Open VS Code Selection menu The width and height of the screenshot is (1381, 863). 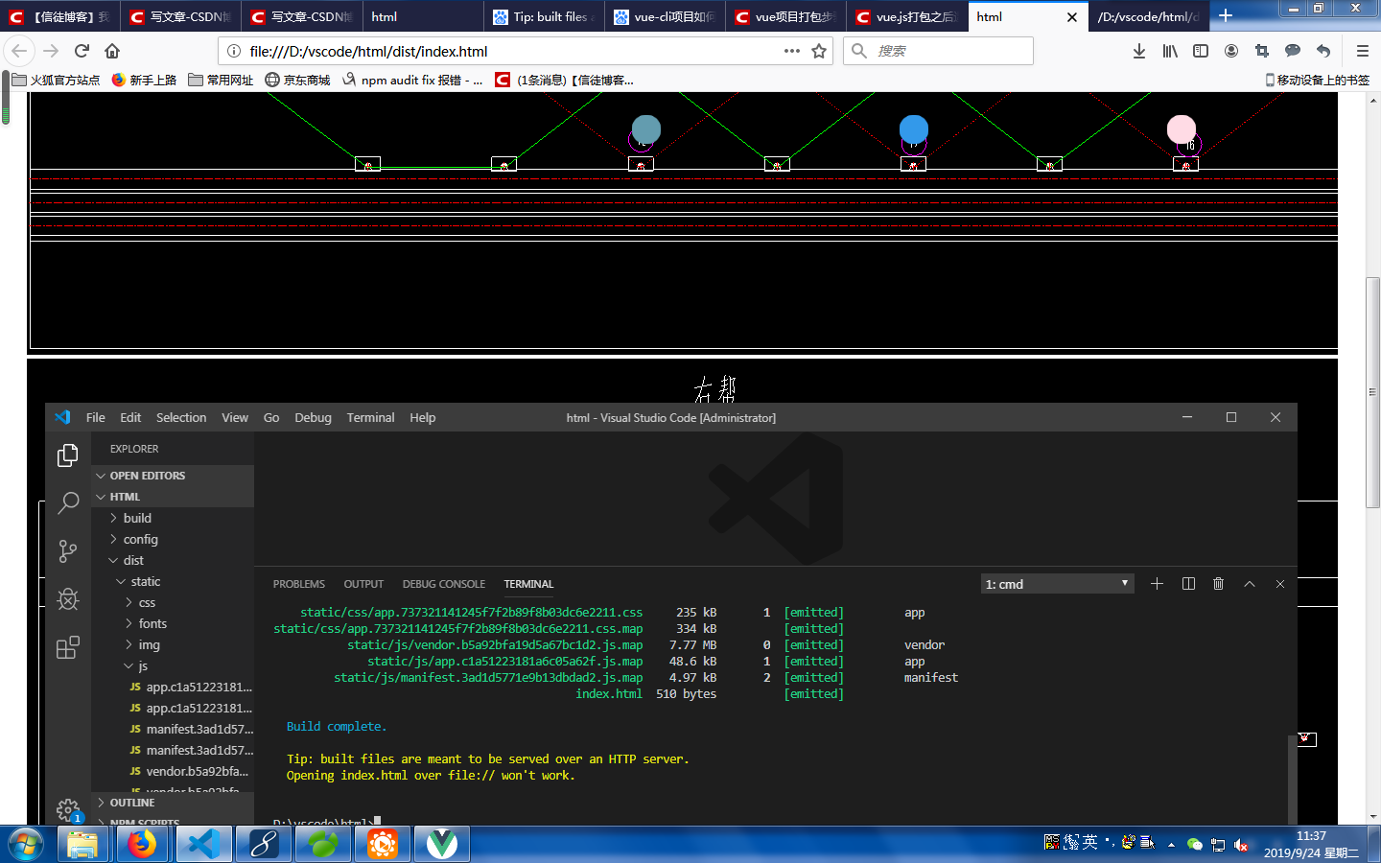[181, 417]
